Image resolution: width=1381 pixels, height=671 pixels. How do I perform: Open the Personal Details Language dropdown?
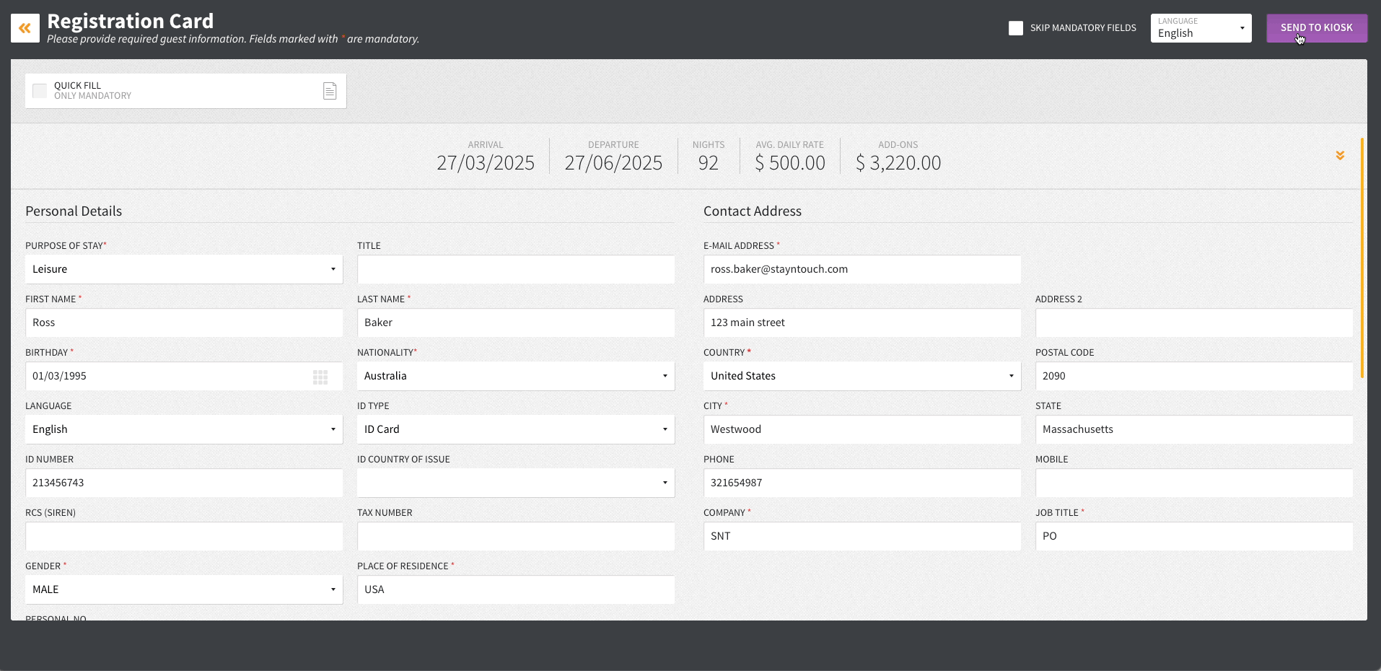[184, 429]
